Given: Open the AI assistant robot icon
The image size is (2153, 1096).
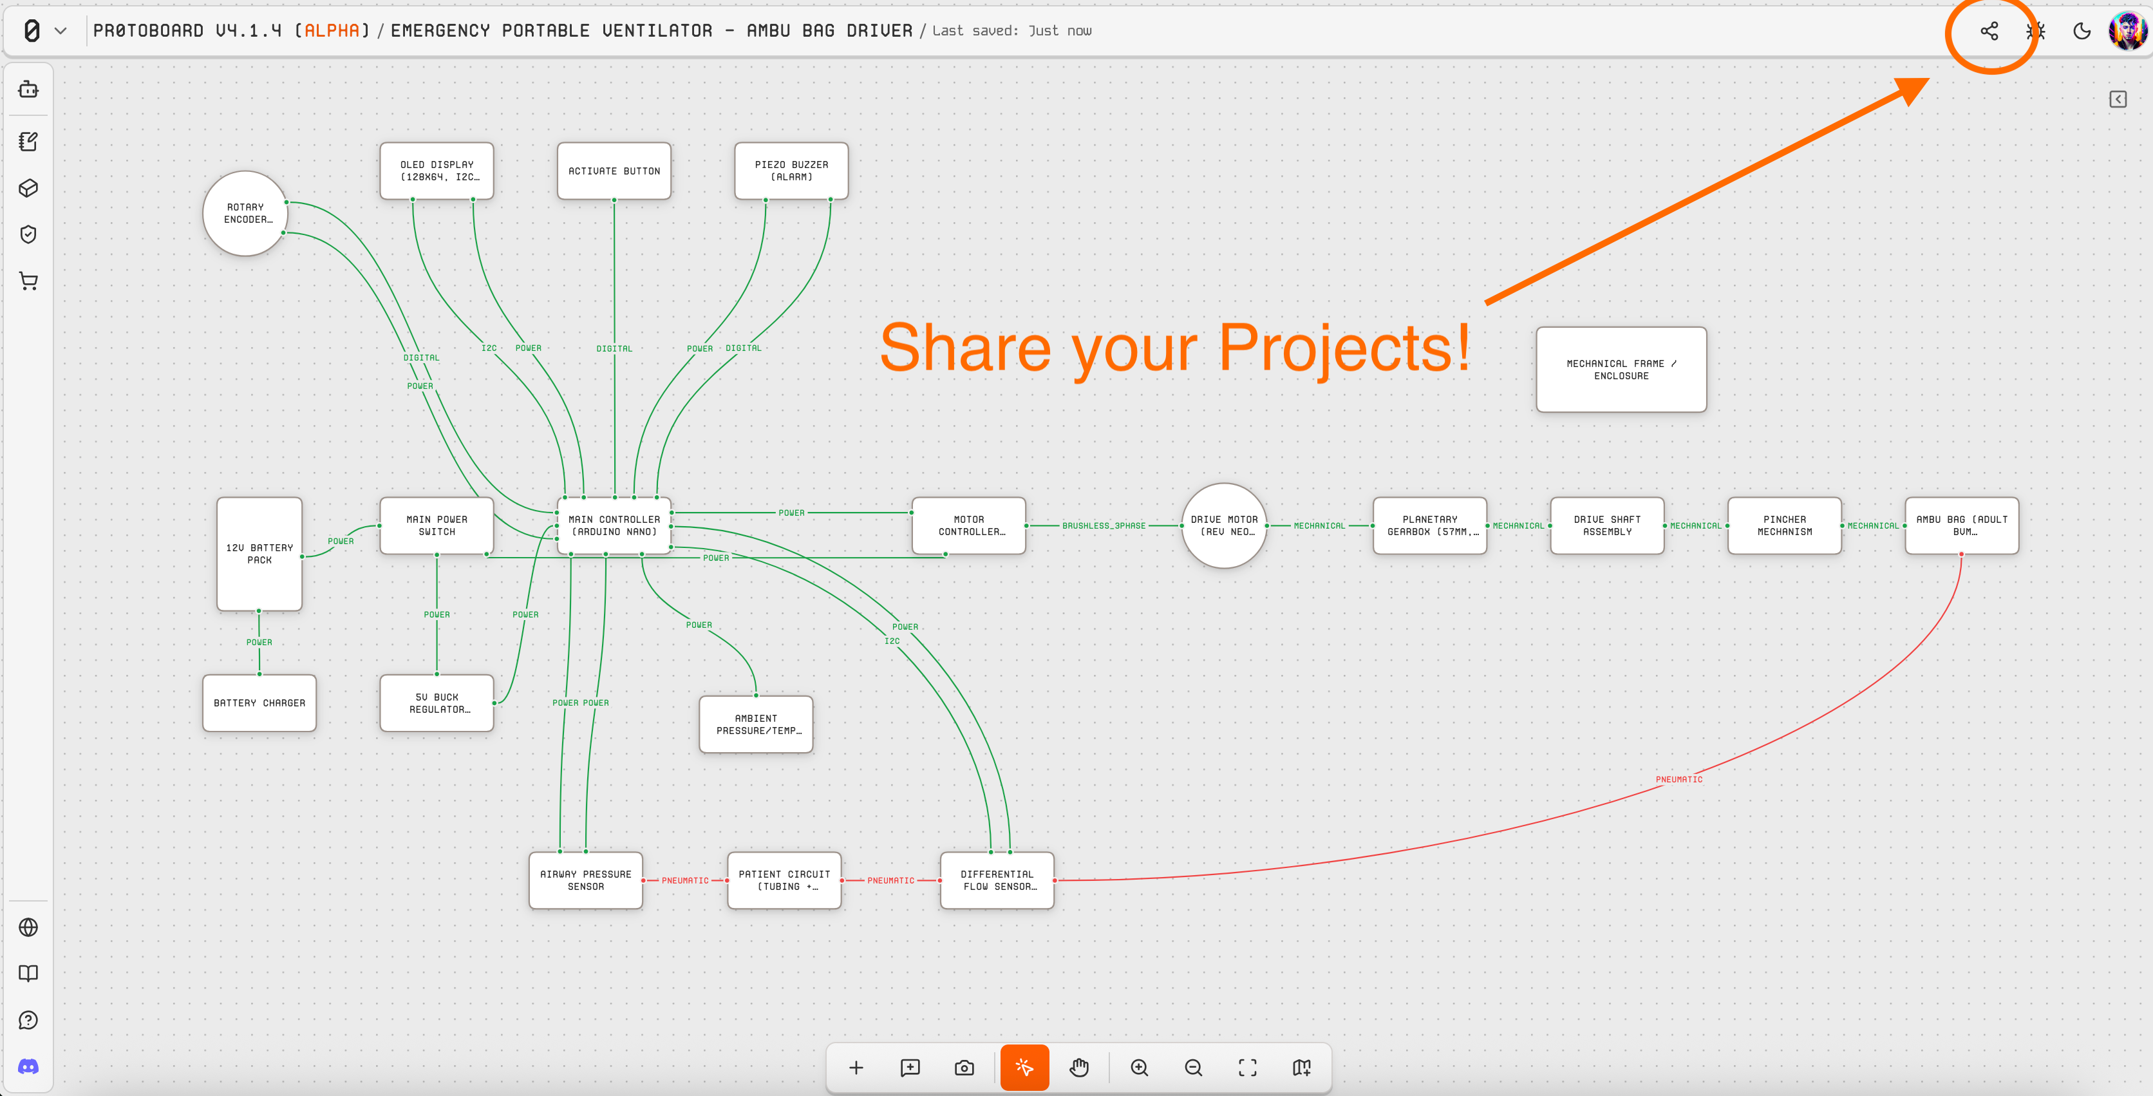Looking at the screenshot, I should pyautogui.click(x=28, y=90).
